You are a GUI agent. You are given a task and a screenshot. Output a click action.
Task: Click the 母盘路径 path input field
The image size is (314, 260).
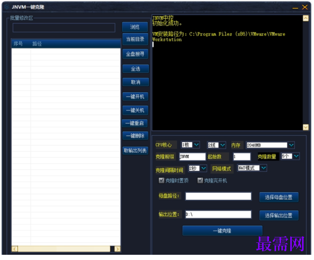click(218, 196)
